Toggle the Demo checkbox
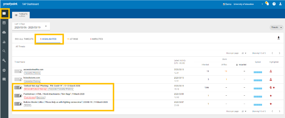Screen dimensions: 285x118 [224, 4]
